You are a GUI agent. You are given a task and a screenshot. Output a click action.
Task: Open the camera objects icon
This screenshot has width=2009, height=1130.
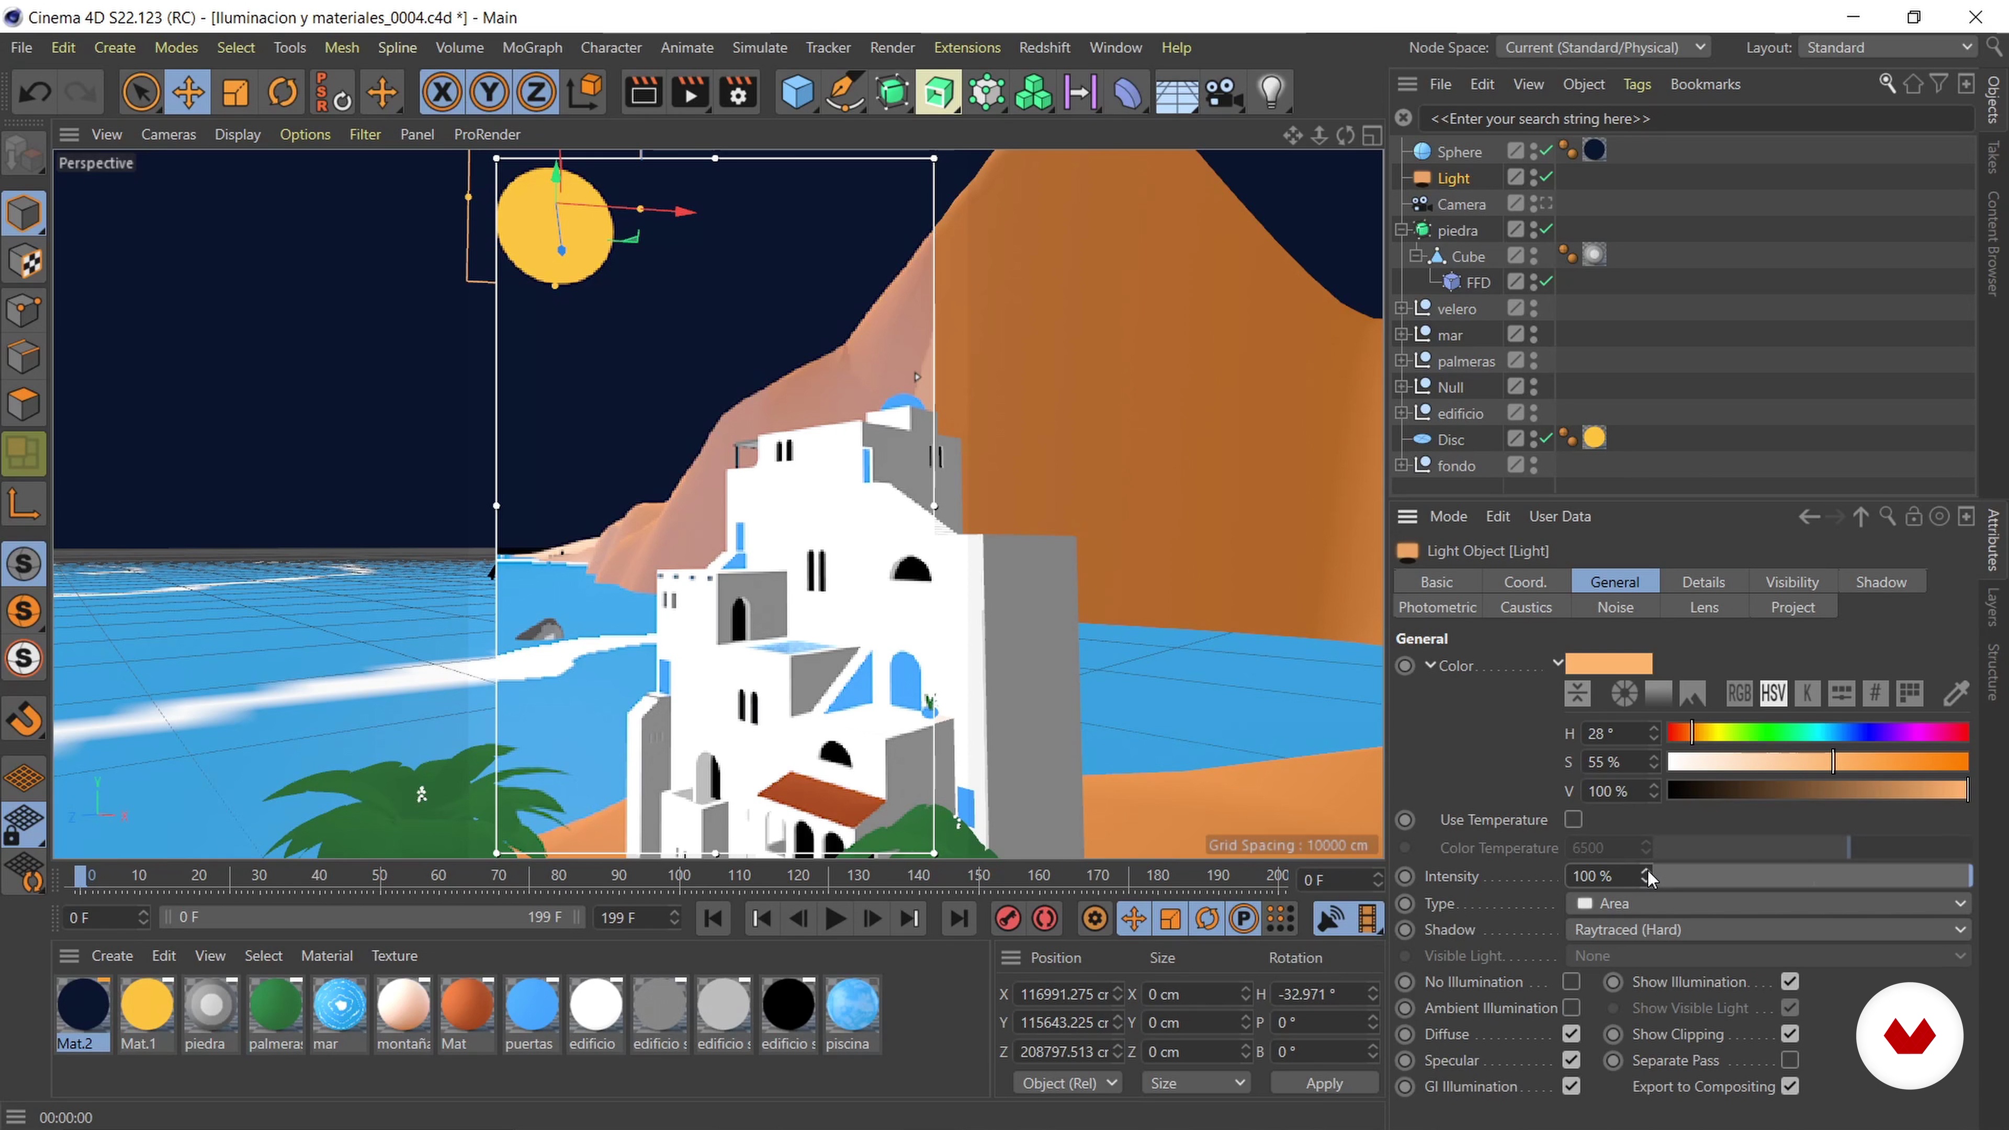click(1224, 93)
